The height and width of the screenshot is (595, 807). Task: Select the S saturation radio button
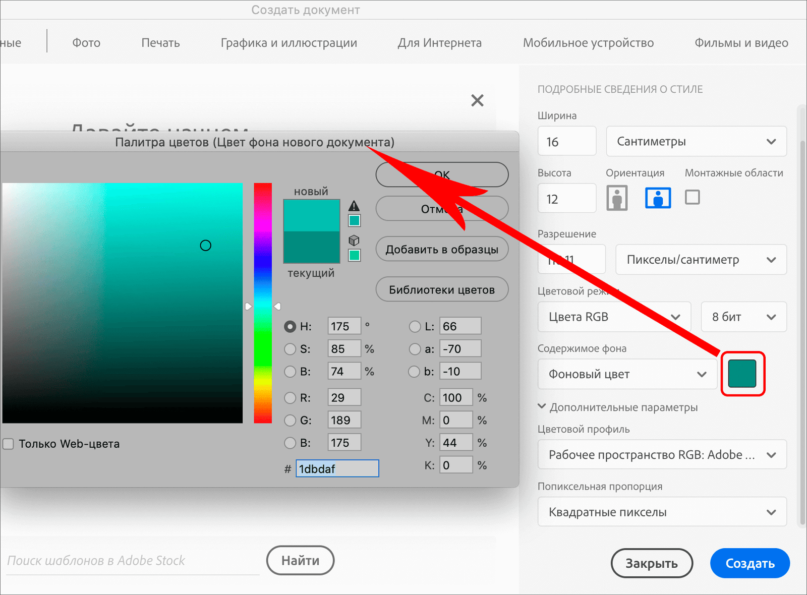click(x=290, y=349)
